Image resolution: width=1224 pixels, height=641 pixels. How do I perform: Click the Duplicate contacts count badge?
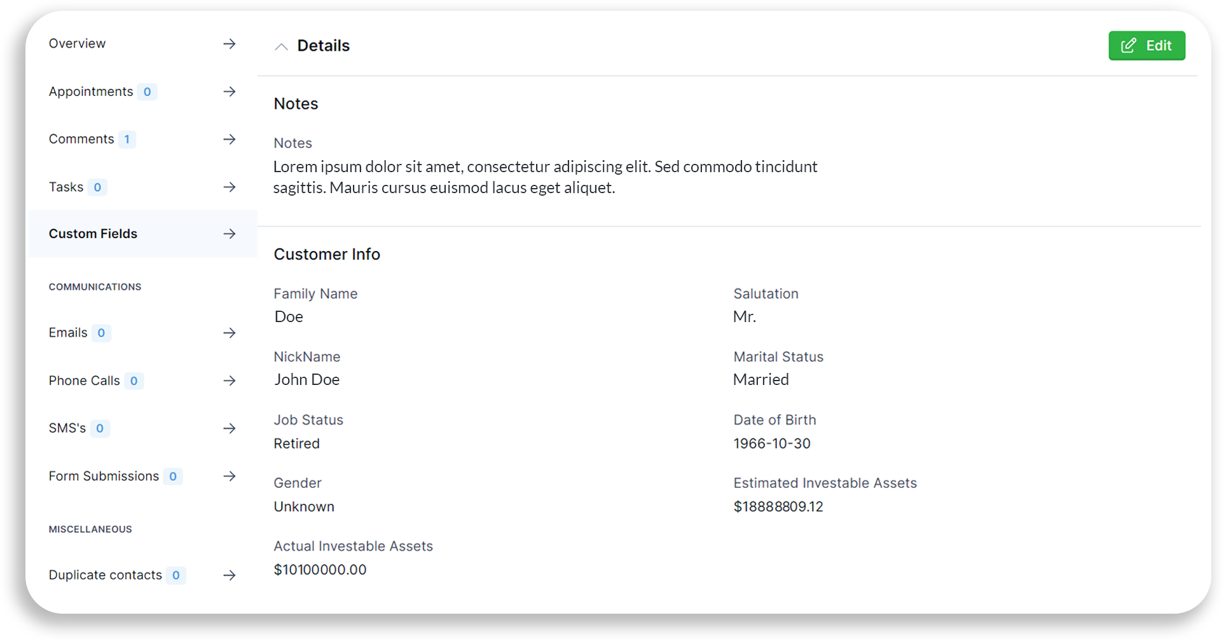[176, 576]
